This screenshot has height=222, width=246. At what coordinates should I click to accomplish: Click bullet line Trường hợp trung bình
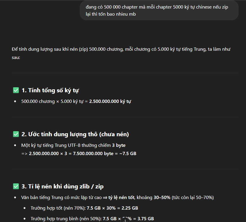pos(92,218)
